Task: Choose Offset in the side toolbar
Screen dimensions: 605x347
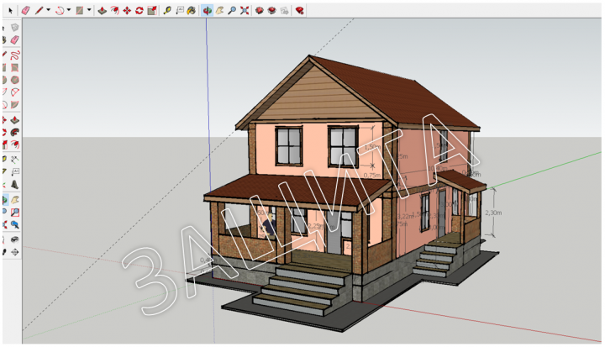Action: (14, 145)
